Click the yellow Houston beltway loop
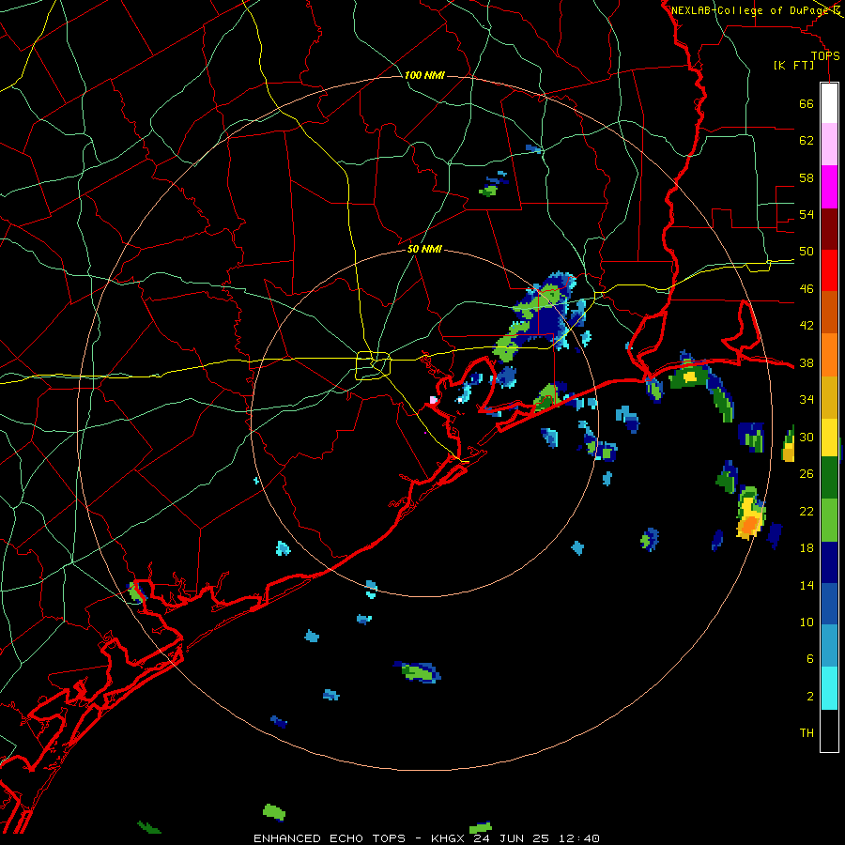Screen dimensions: 845x845 [373, 365]
